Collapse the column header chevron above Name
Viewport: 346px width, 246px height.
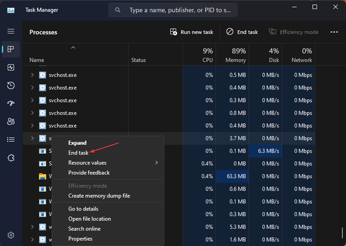tap(73, 48)
